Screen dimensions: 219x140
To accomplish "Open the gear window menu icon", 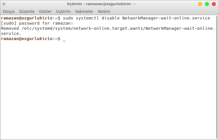I will tap(4, 4).
